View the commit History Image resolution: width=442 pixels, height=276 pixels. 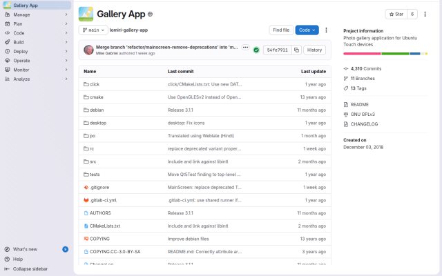pyautogui.click(x=314, y=50)
